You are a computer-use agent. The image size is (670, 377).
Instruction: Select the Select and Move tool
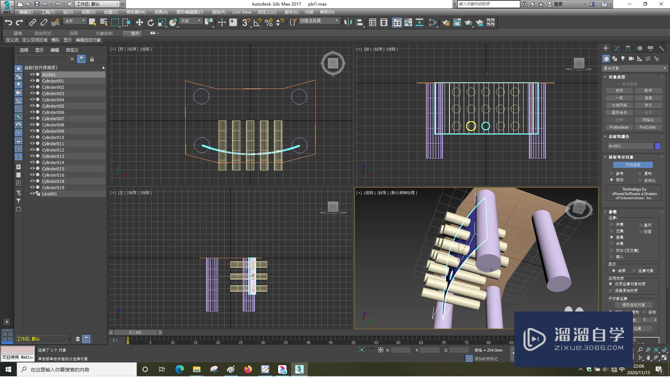(x=140, y=22)
